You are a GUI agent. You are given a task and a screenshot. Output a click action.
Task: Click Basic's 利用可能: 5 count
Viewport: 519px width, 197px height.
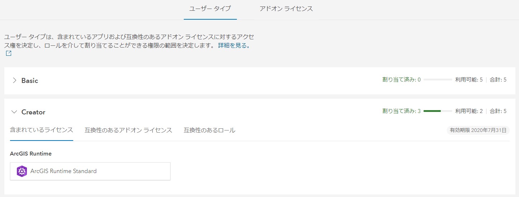click(469, 80)
